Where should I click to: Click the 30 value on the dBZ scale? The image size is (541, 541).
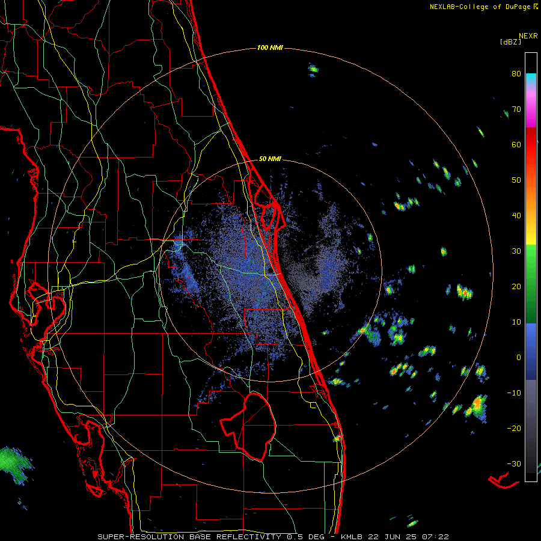click(516, 251)
